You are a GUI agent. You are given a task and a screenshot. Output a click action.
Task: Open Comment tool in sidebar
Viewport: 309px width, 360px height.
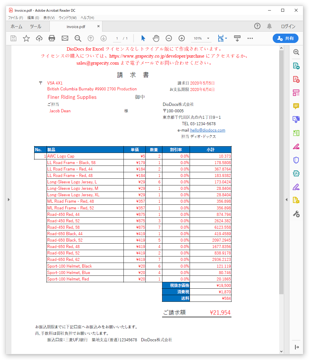pyautogui.click(x=296, y=106)
